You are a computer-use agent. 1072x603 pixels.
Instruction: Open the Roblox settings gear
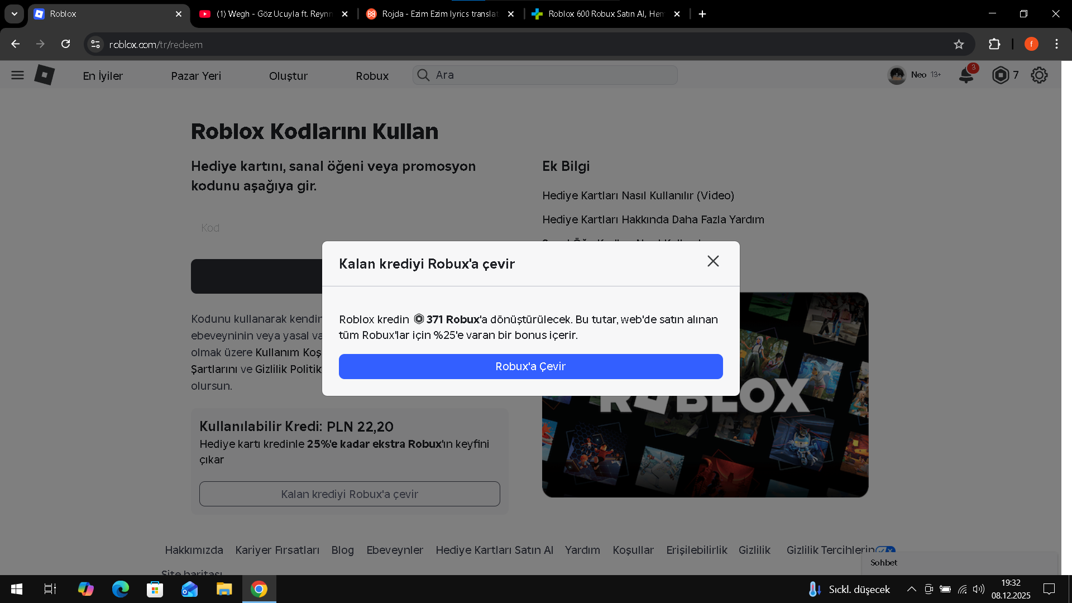coord(1039,75)
